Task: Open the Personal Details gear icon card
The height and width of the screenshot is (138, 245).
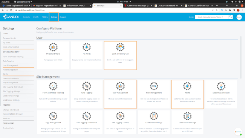Action: 53,47
